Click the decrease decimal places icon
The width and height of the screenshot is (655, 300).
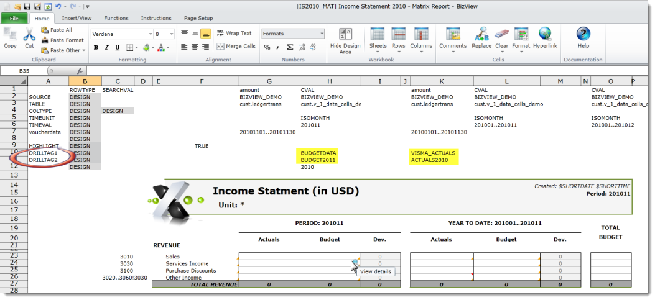pos(313,48)
